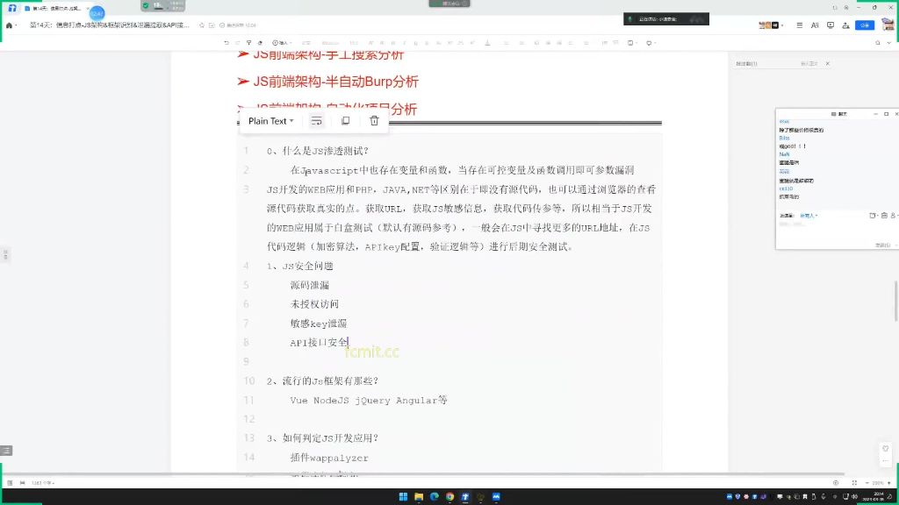
Task: Click the chat Send button
Action: tap(882, 245)
